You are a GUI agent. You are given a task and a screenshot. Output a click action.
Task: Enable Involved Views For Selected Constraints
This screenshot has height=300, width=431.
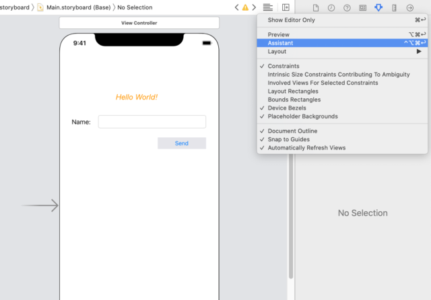[x=342, y=83]
